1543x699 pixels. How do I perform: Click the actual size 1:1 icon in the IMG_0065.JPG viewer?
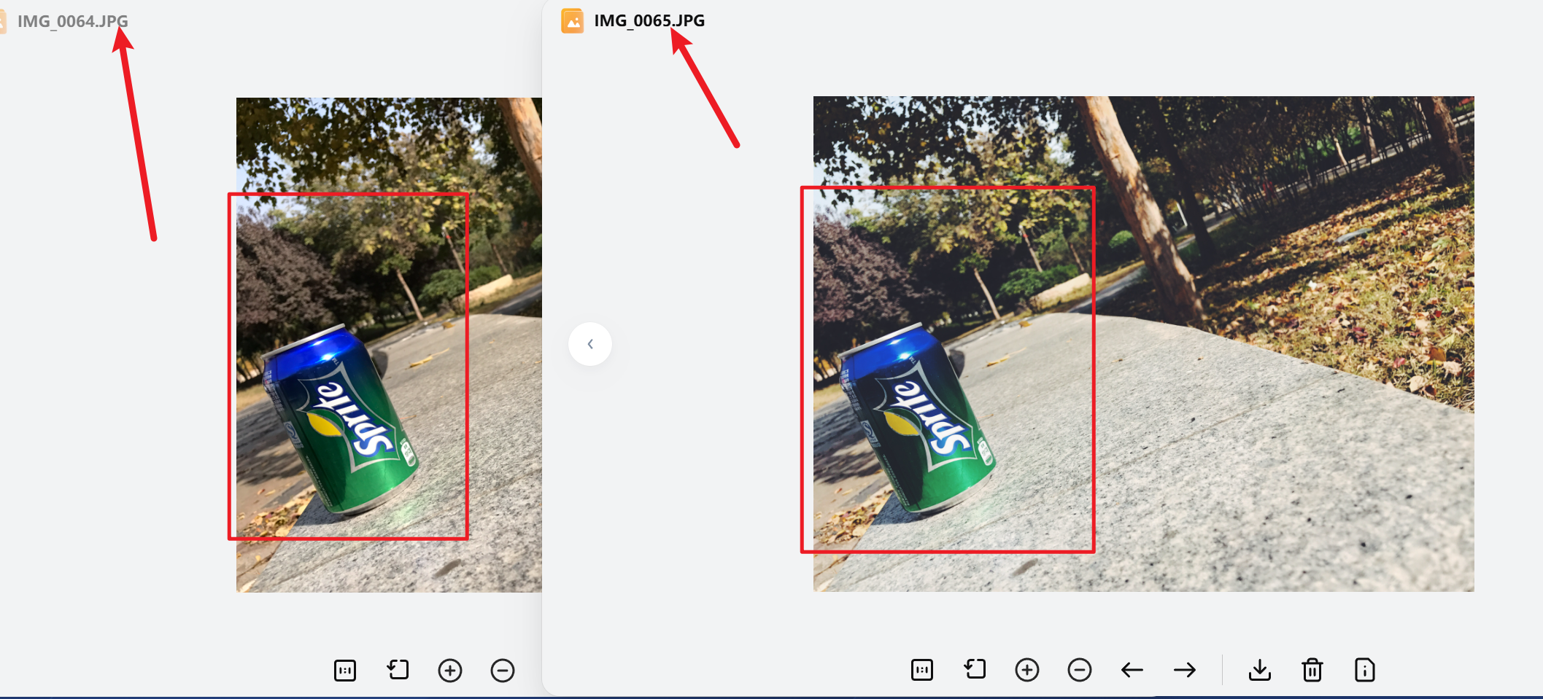coord(922,669)
